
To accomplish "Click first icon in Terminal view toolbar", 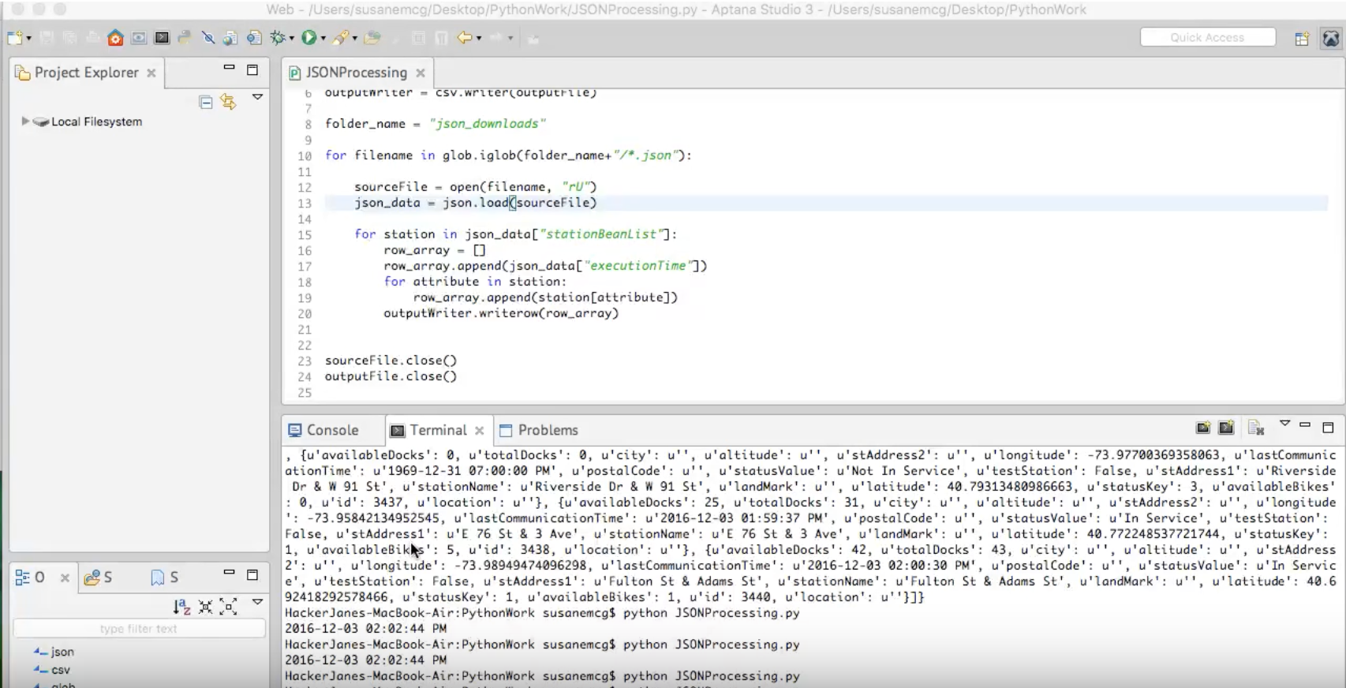I will tap(1203, 428).
